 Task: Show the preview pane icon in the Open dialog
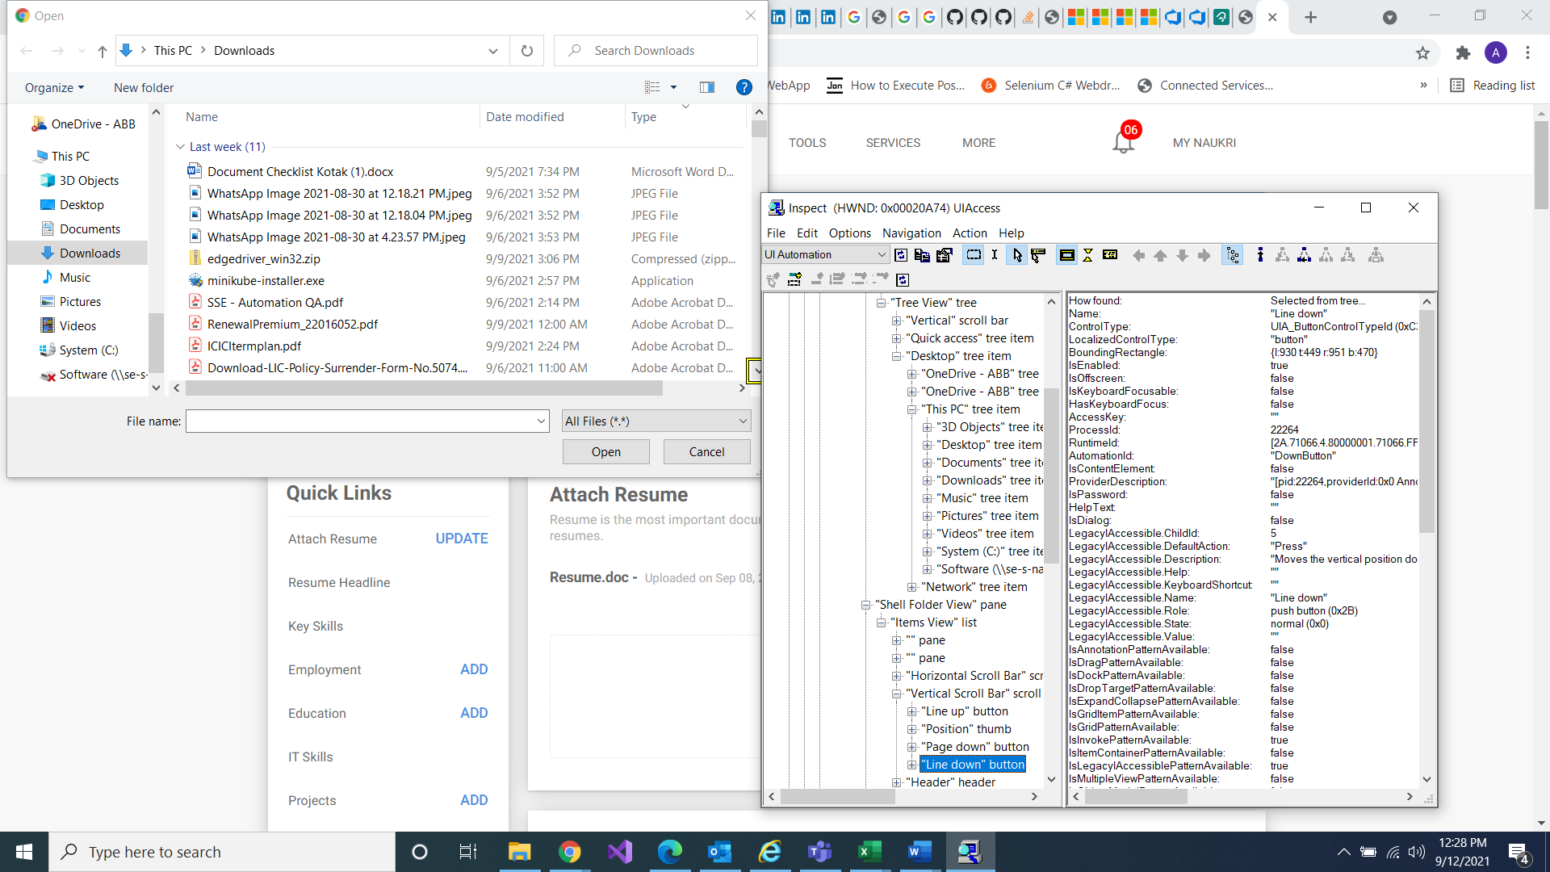coord(707,86)
